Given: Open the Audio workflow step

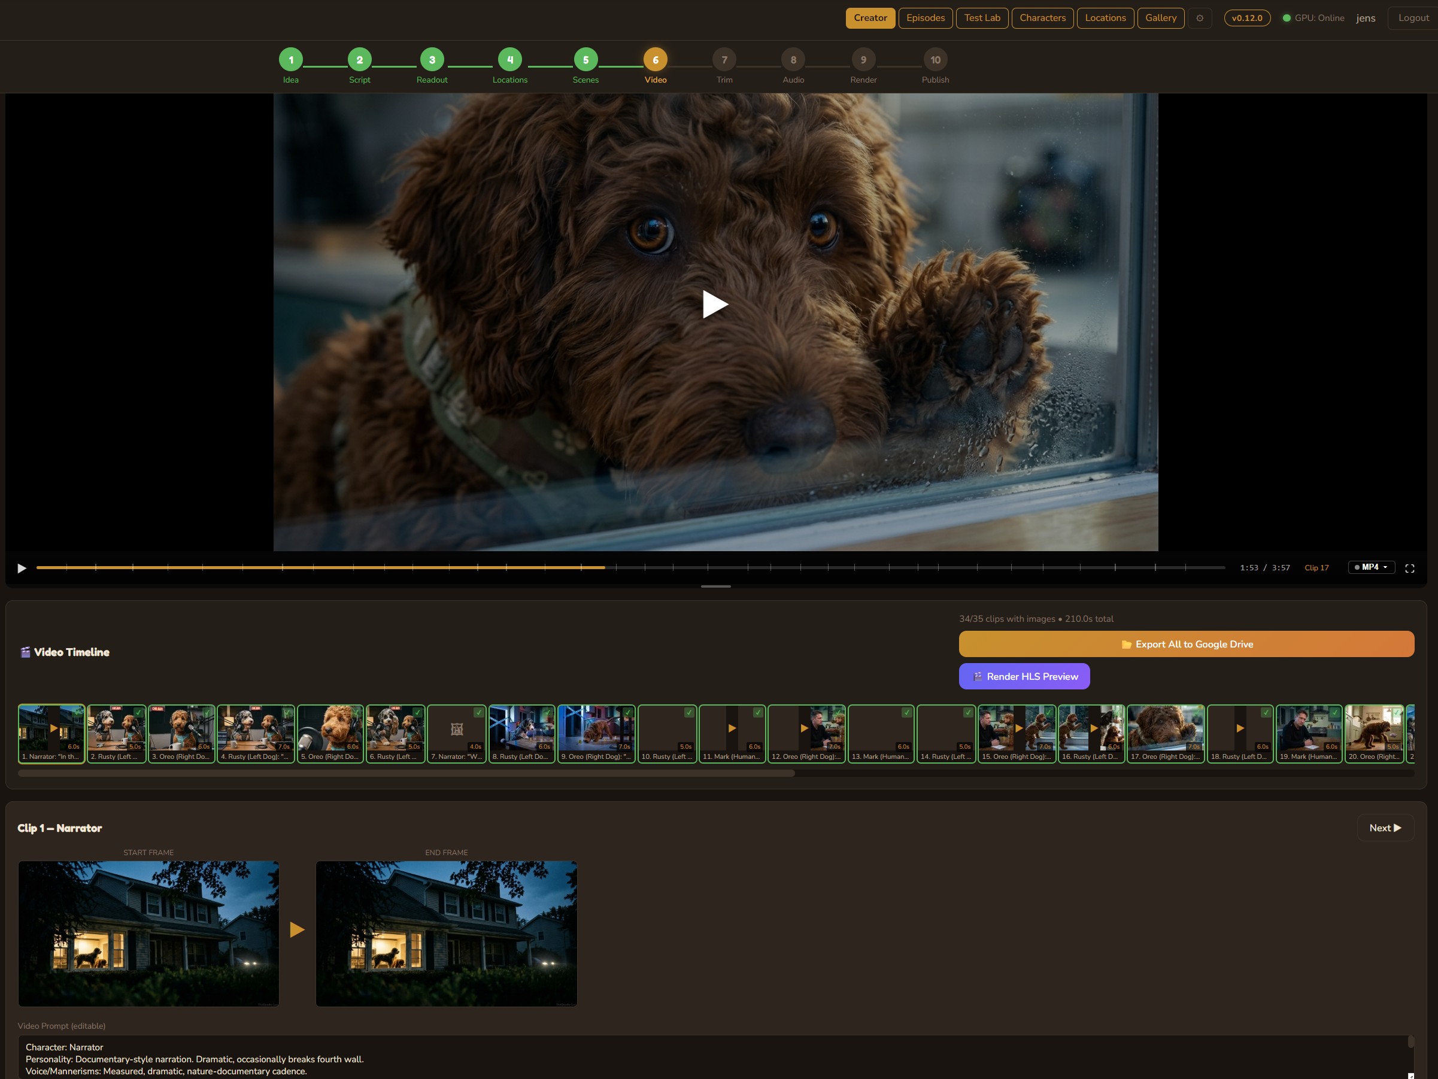Looking at the screenshot, I should point(793,59).
